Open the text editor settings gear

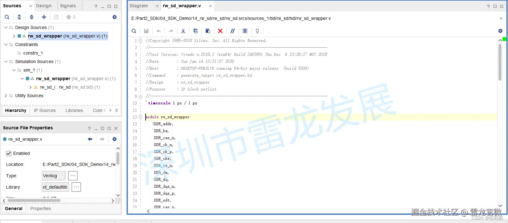pyautogui.click(x=500, y=31)
